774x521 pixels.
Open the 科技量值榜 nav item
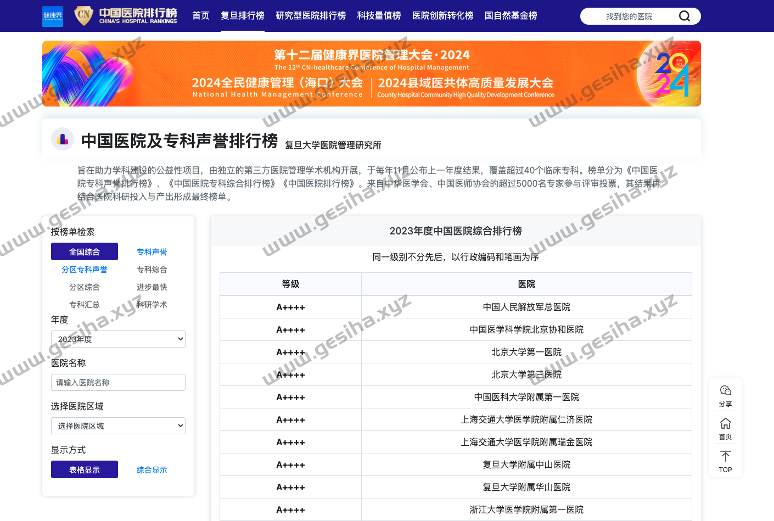(x=379, y=16)
